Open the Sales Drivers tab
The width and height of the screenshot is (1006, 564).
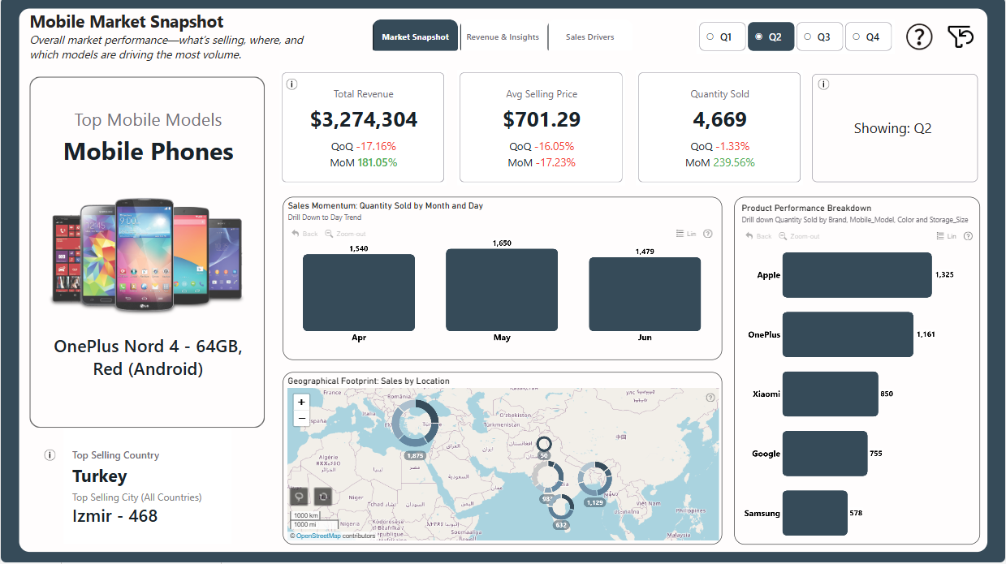point(589,37)
